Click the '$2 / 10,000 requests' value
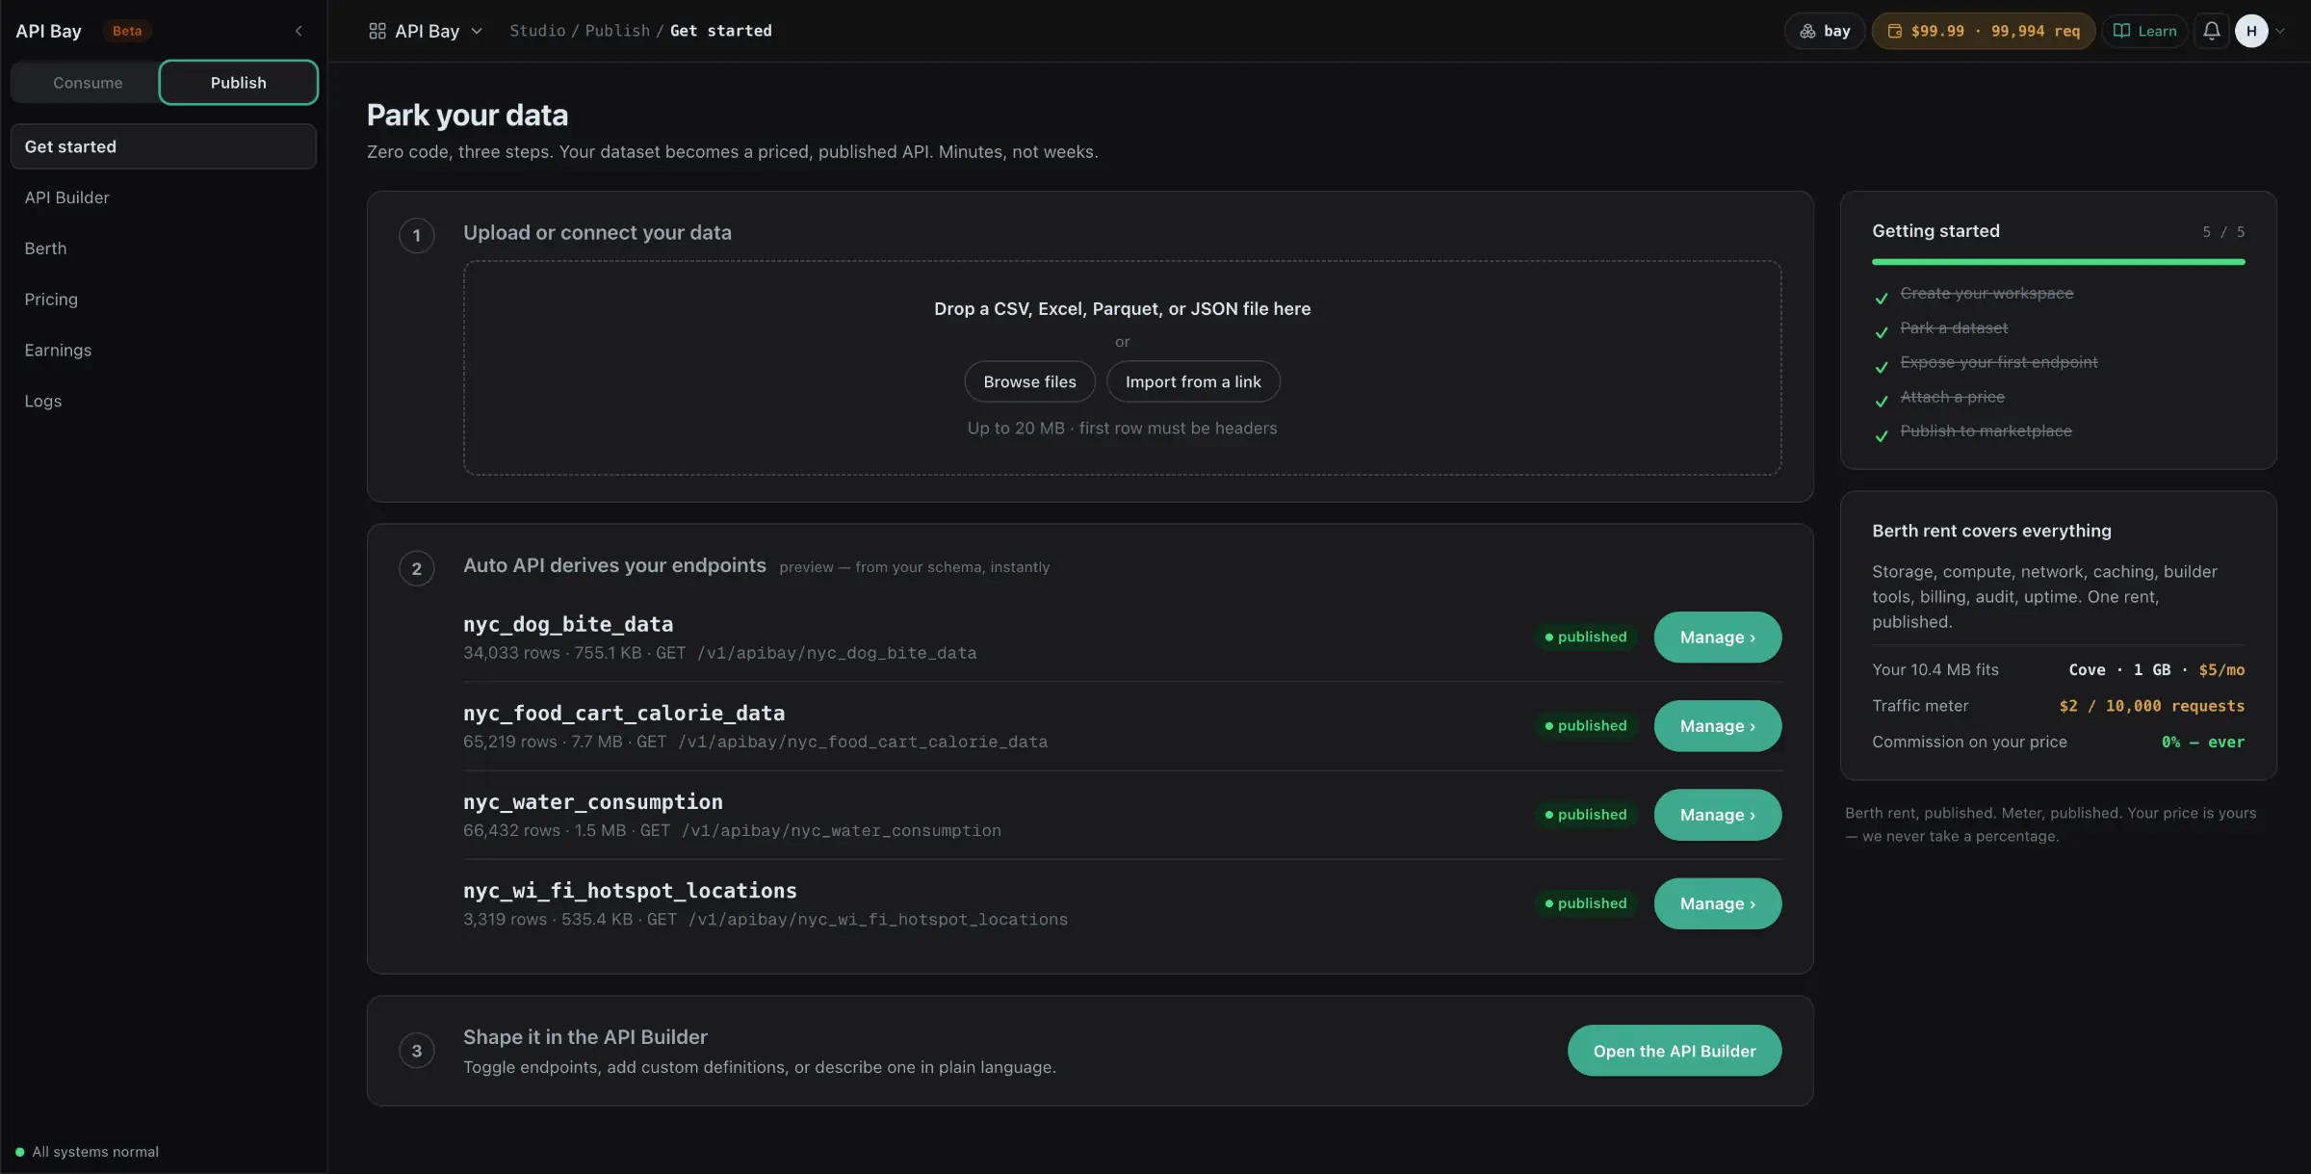Viewport: 2311px width, 1174px height. [x=2151, y=706]
